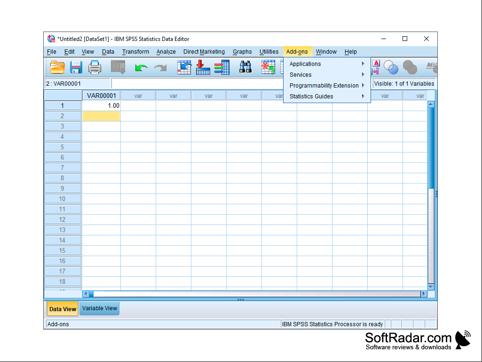
Task: Open the Edit menu
Action: [x=69, y=52]
